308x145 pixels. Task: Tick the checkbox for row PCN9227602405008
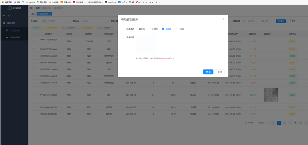tap(35, 70)
